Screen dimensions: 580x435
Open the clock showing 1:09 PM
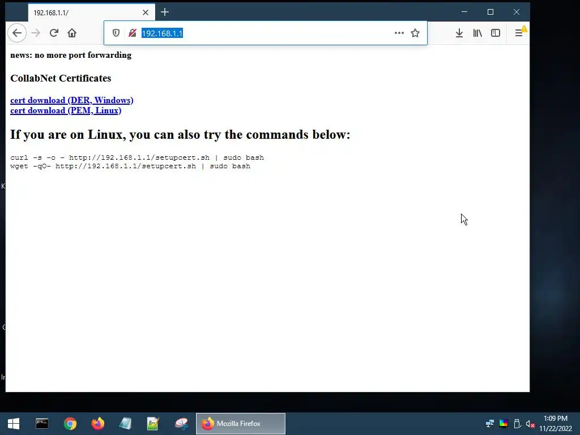(x=555, y=424)
